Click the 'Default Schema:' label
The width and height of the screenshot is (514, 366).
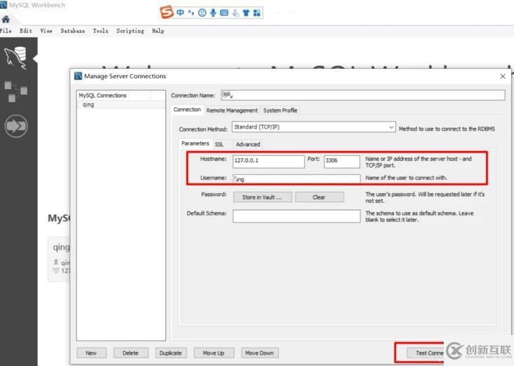pos(207,213)
